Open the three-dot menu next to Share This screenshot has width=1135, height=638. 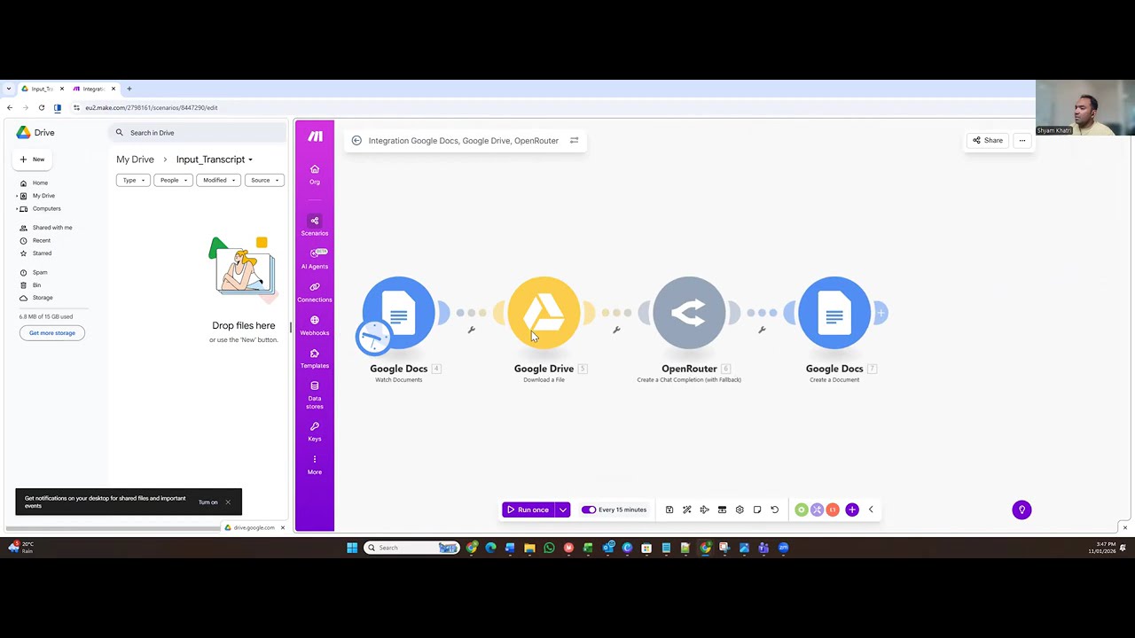[x=1022, y=140]
